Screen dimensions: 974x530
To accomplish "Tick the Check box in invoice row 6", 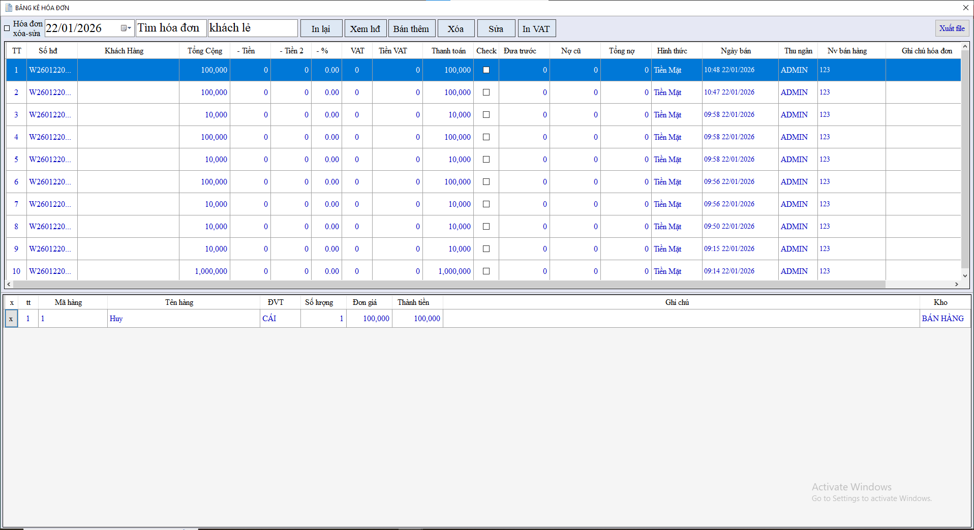I will point(486,182).
